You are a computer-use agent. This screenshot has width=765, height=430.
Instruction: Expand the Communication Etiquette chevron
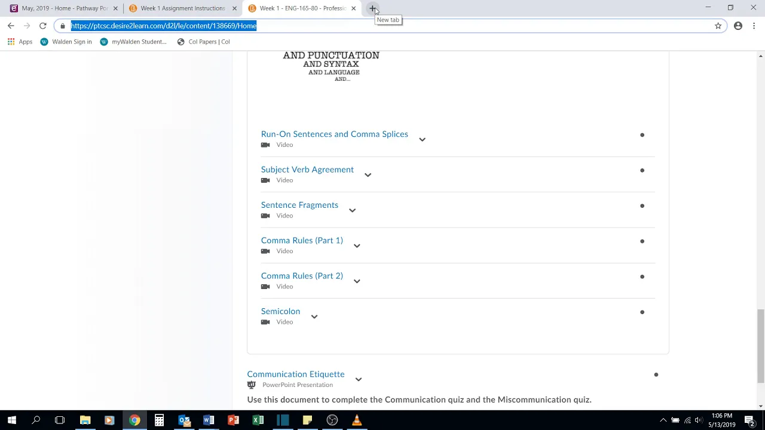358,379
